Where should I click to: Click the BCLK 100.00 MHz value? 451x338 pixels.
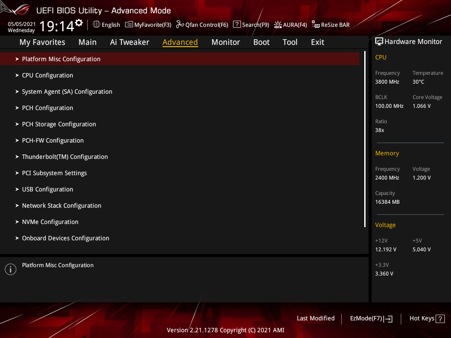[x=389, y=106]
